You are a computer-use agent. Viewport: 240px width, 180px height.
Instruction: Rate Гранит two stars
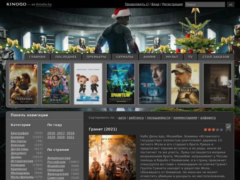coord(209,130)
